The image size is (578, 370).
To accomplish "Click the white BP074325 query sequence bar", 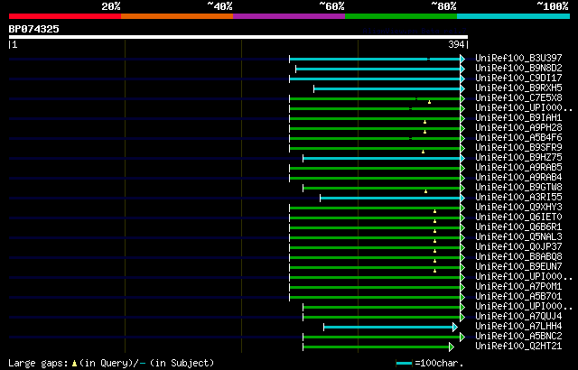I will [x=238, y=37].
